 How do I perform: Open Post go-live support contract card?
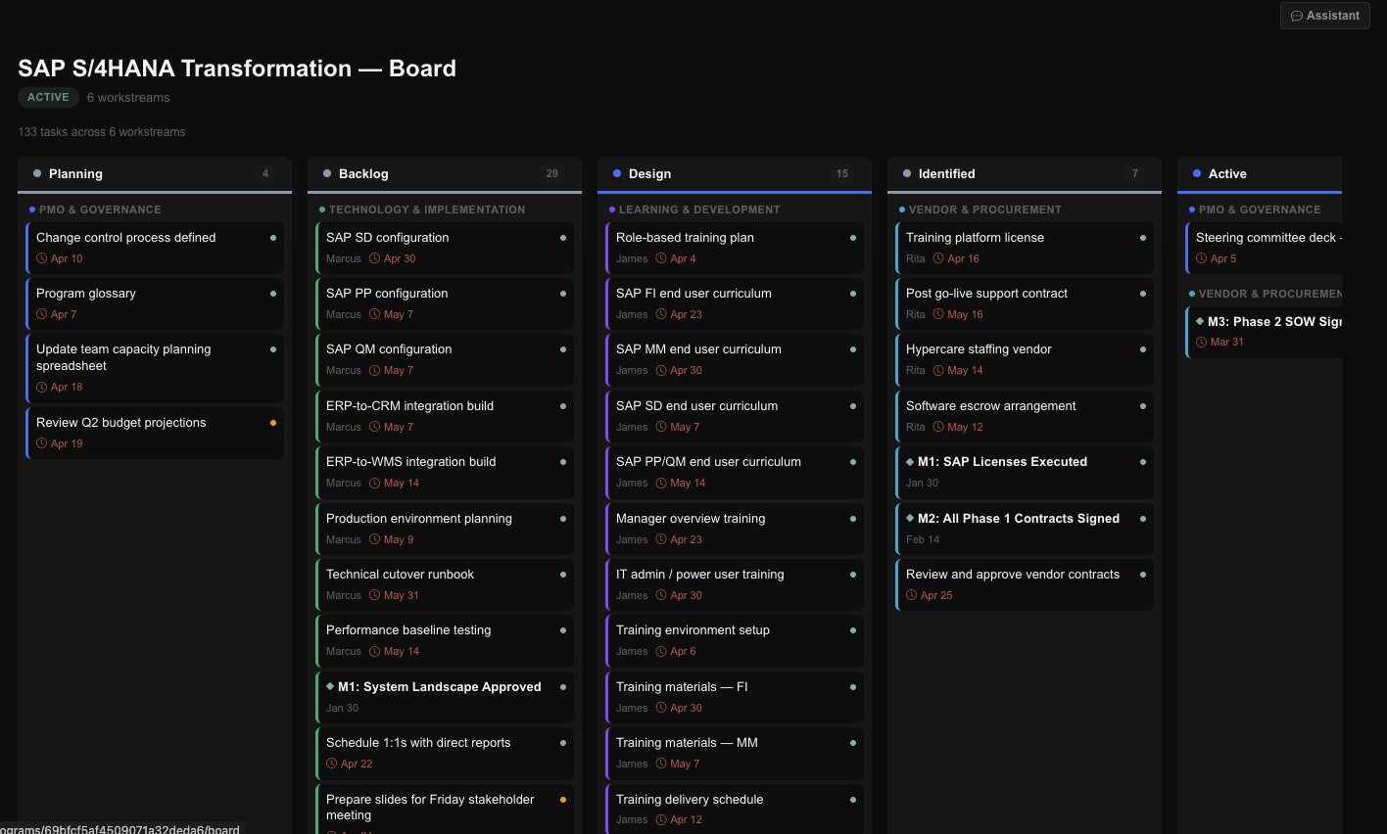[x=1025, y=303]
